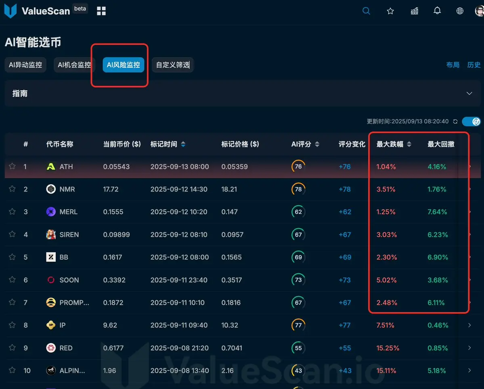The image size is (484, 389).
Task: Click the ATH AI score gauge 76
Action: [x=298, y=166]
